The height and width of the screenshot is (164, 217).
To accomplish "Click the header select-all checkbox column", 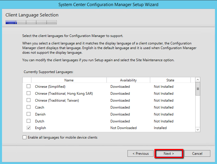I will click(27, 80).
